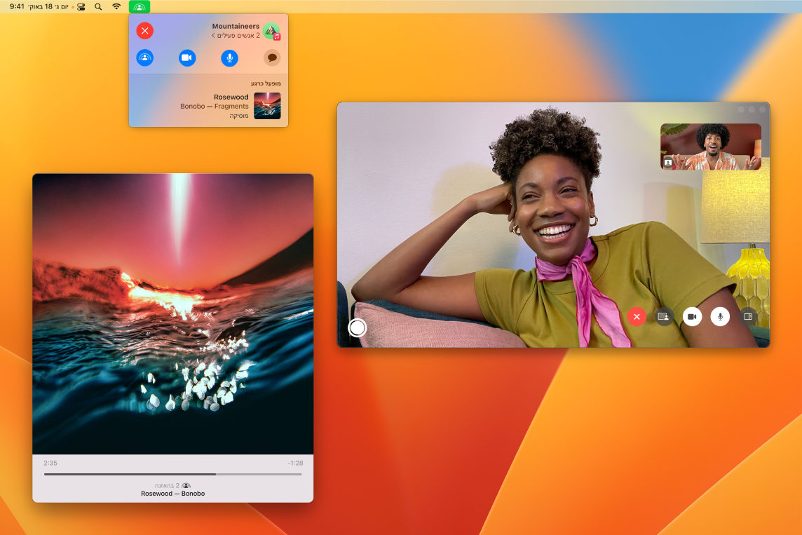Open the Rosewood album art in the panel
The image size is (802, 535).
267,106
